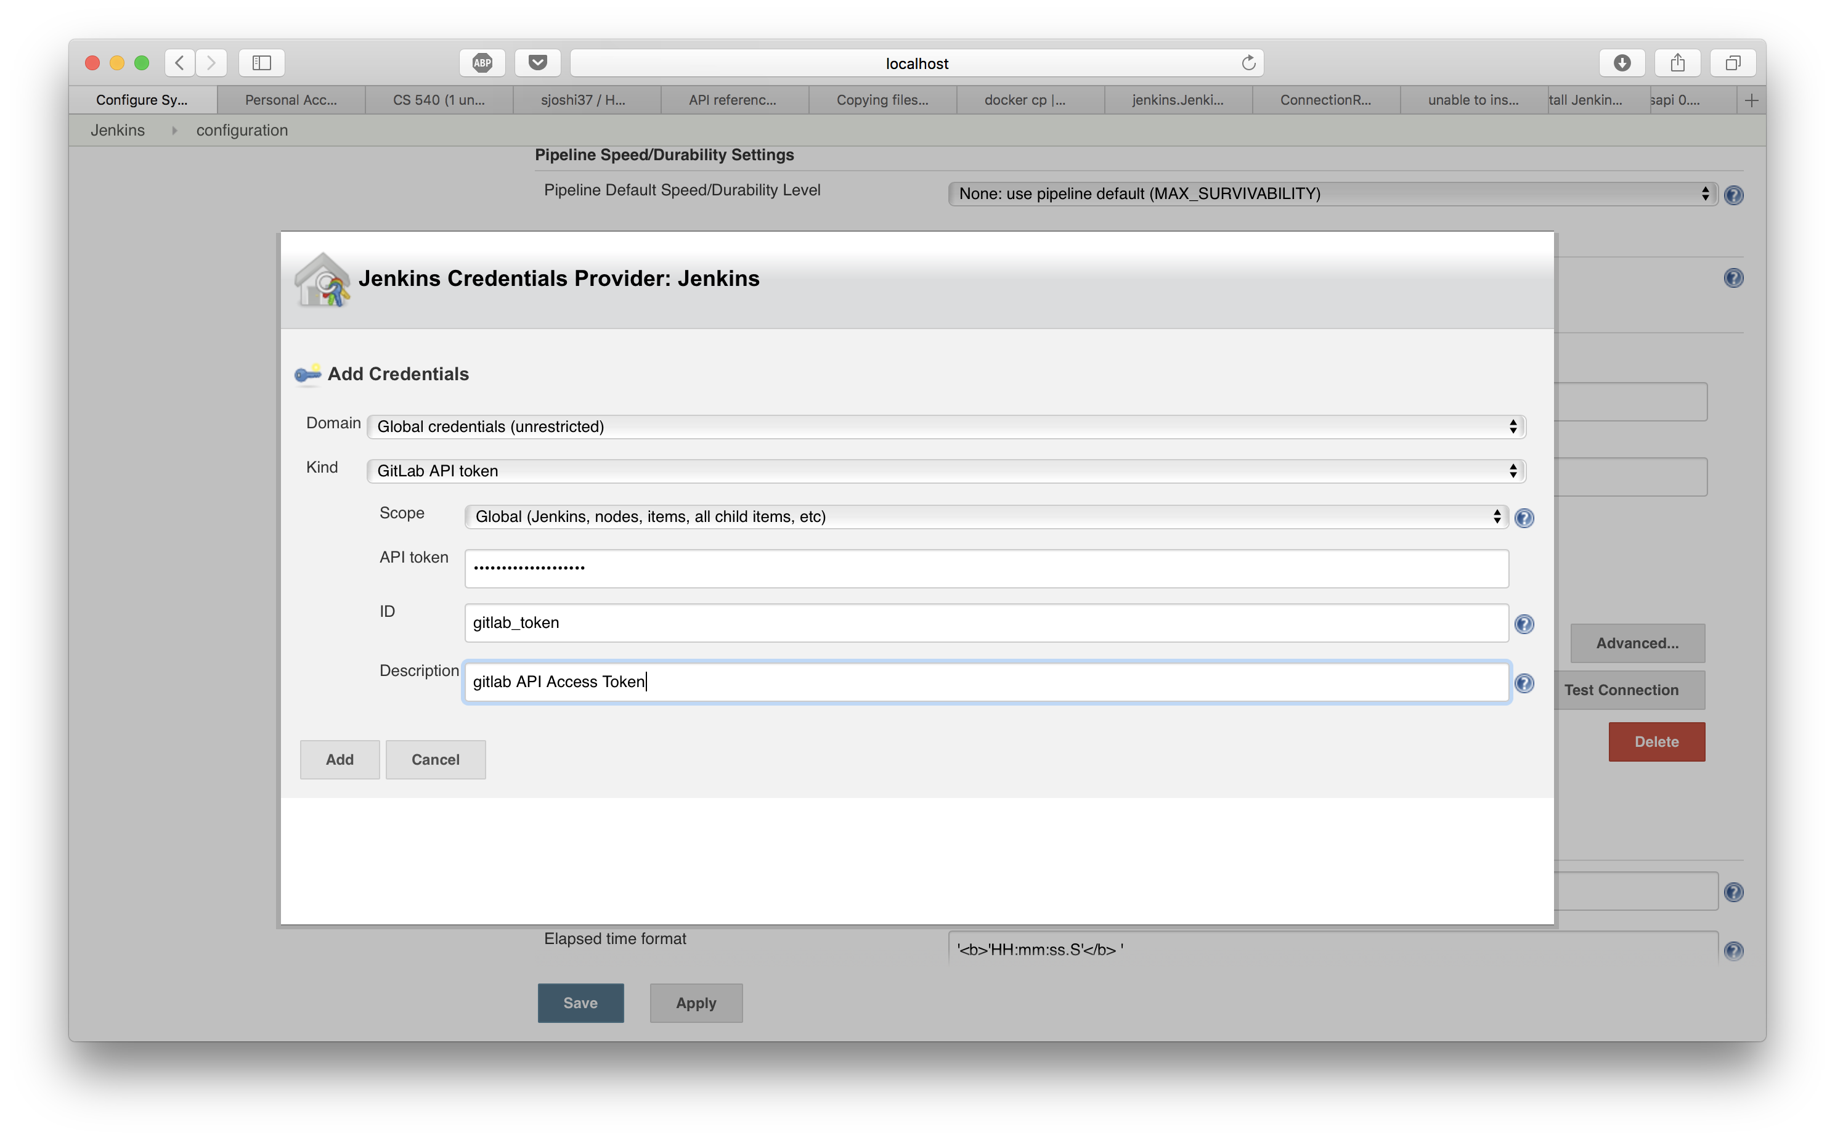
Task: Switch to the Copying files... tab
Action: click(x=882, y=100)
